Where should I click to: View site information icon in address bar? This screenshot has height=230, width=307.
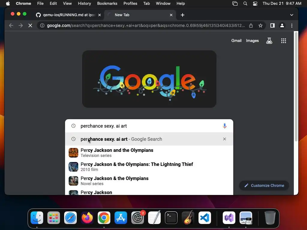tap(42, 25)
